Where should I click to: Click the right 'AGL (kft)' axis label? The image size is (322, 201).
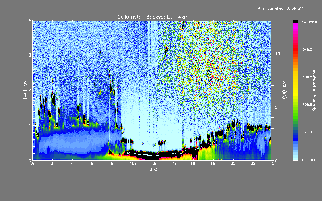tap(284, 90)
